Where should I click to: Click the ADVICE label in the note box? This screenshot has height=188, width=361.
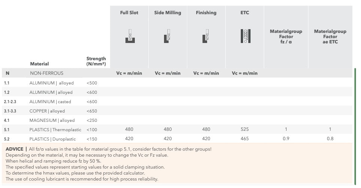15,149
